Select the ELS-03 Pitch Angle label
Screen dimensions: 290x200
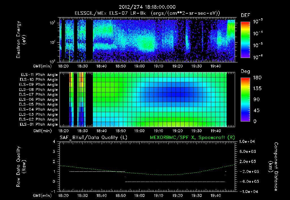point(39,114)
